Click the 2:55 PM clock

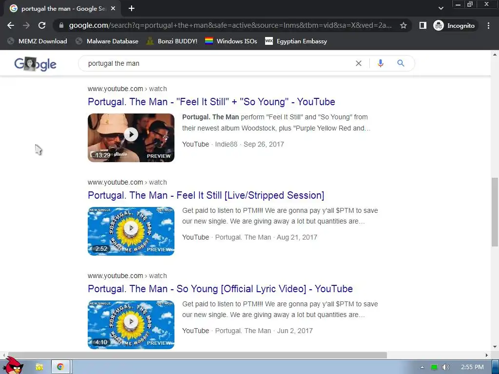[x=472, y=367]
